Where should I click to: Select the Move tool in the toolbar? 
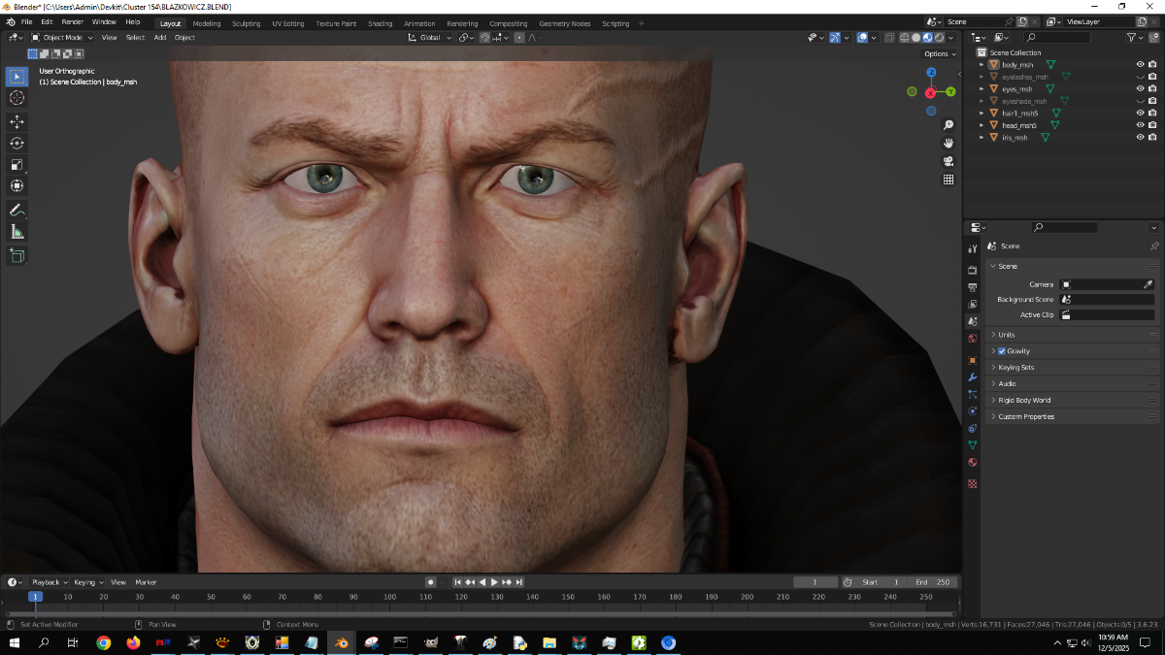[x=17, y=121]
